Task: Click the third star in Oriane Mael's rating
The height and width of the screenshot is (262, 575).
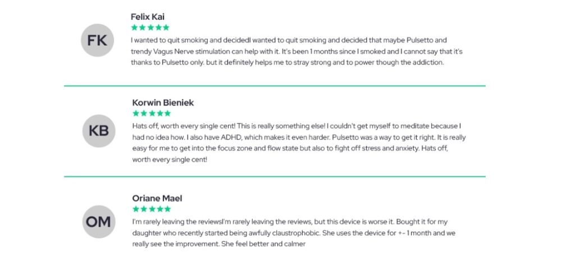Action: [151, 209]
